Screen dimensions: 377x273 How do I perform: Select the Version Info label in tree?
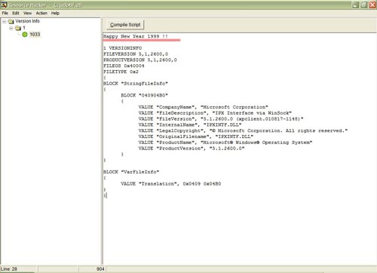[x=27, y=21]
